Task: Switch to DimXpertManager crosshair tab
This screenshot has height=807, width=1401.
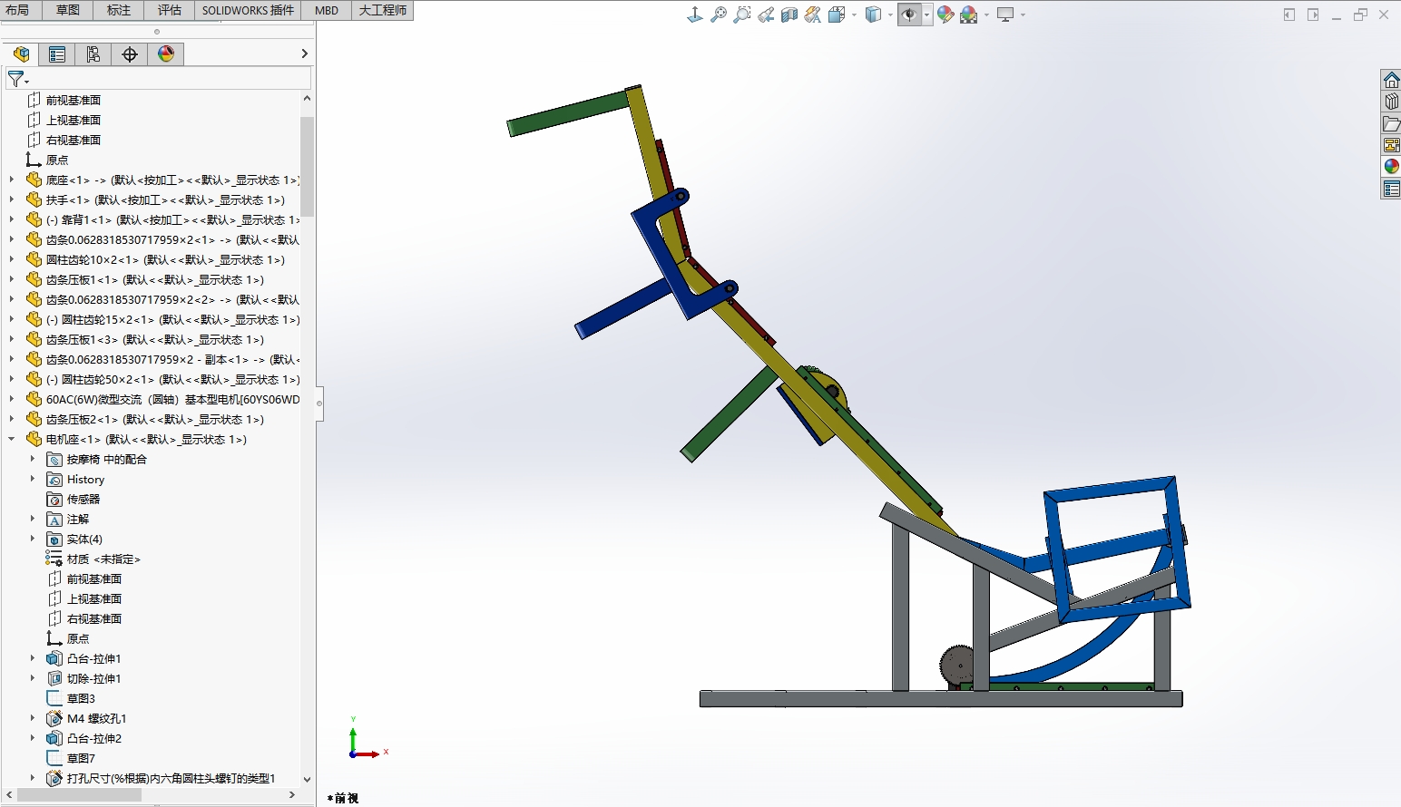Action: pos(130,54)
